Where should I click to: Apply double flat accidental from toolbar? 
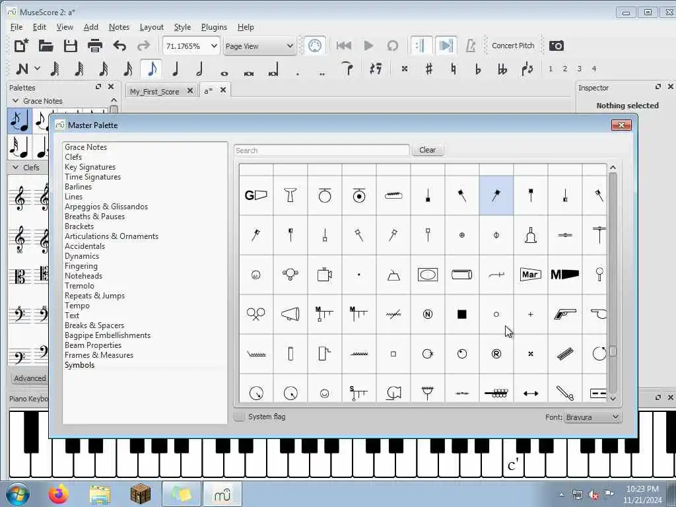coord(502,69)
